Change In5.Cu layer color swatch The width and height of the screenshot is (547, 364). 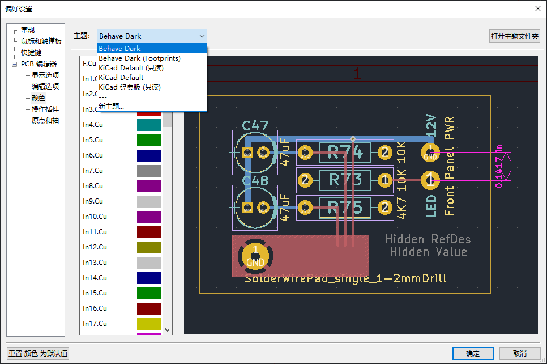click(x=149, y=140)
